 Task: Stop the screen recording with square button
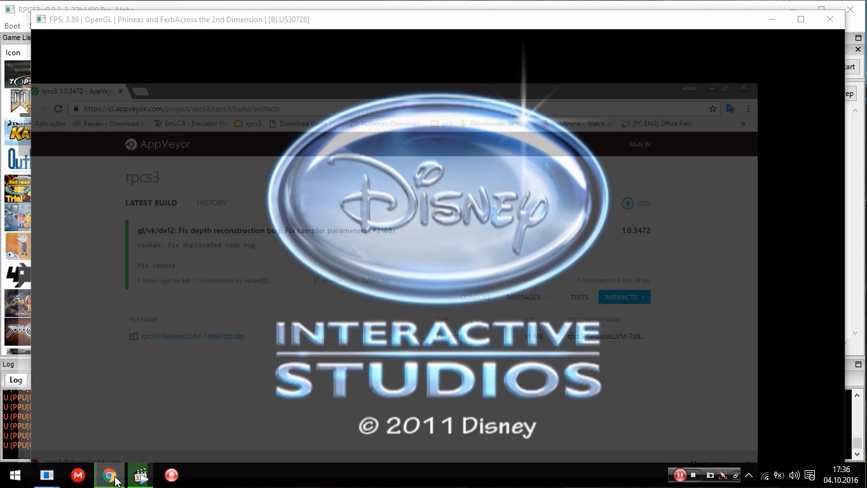click(x=693, y=475)
